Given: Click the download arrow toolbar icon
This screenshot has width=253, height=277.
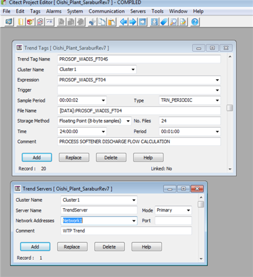Looking at the screenshot, I should pos(154,22).
